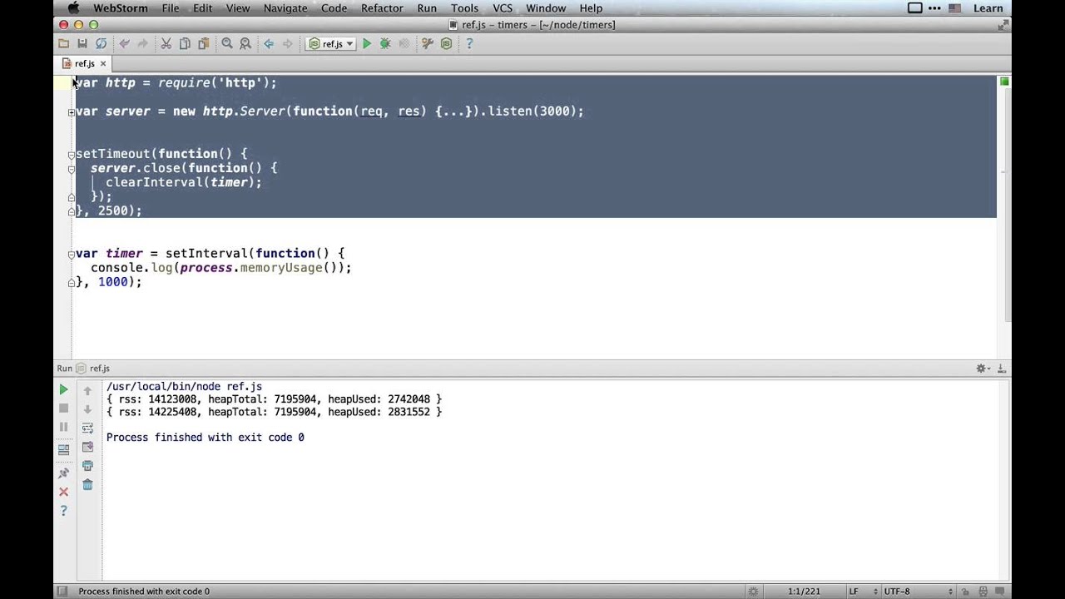Viewport: 1065px width, 599px height.
Task: Navigate forward with the right arrow
Action: [x=287, y=44]
